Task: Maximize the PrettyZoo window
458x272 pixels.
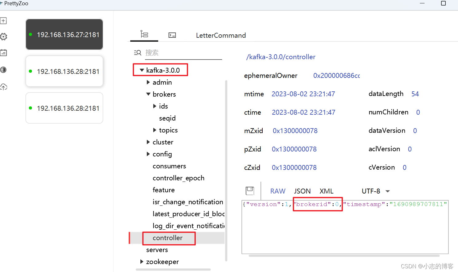Action: pos(443,3)
